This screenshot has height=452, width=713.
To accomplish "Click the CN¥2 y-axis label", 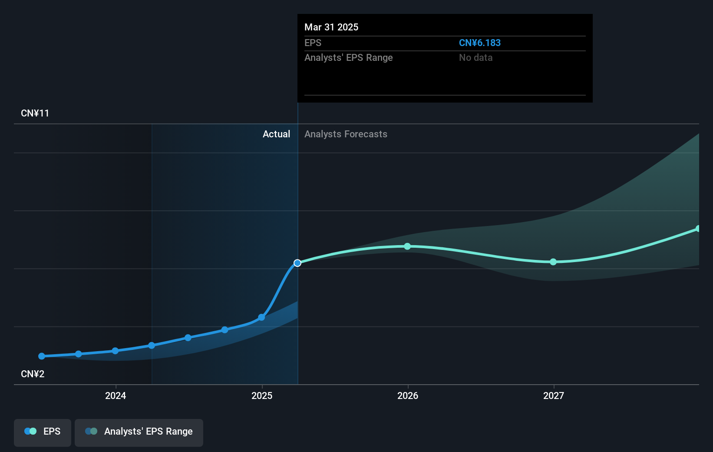I will pos(33,374).
